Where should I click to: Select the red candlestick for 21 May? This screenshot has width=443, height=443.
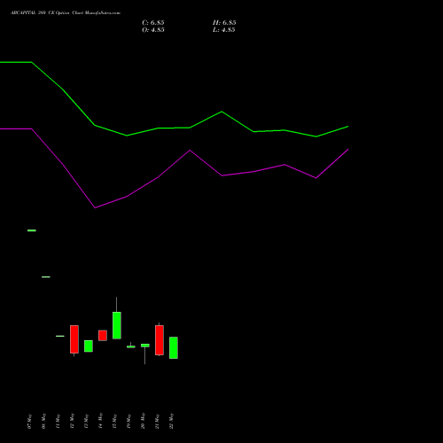click(x=159, y=340)
